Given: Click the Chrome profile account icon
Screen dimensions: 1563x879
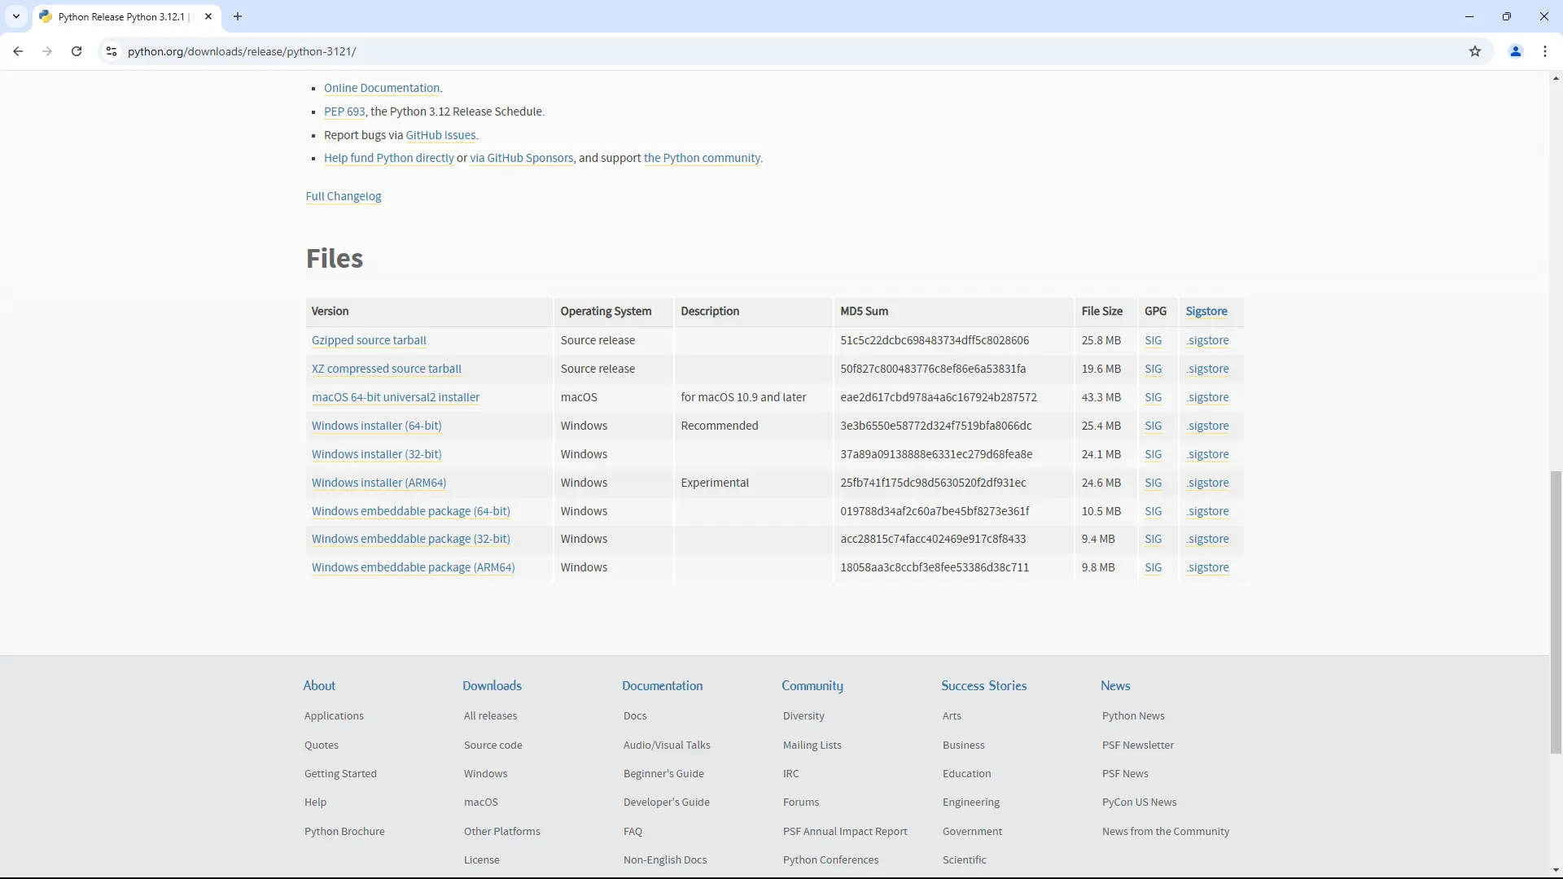Looking at the screenshot, I should coord(1515,51).
